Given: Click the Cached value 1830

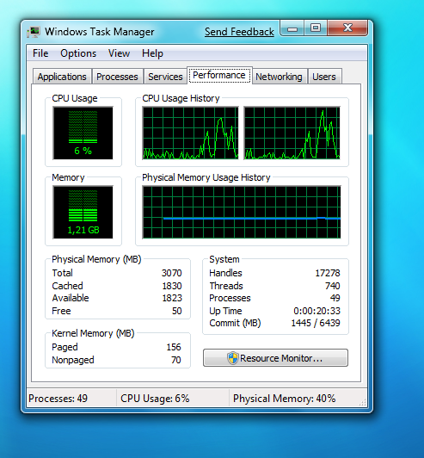Looking at the screenshot, I should 172,286.
